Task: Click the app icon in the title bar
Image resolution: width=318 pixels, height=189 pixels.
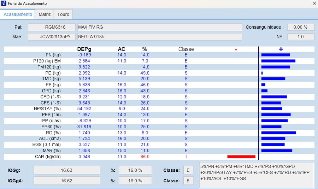Action: coord(4,3)
